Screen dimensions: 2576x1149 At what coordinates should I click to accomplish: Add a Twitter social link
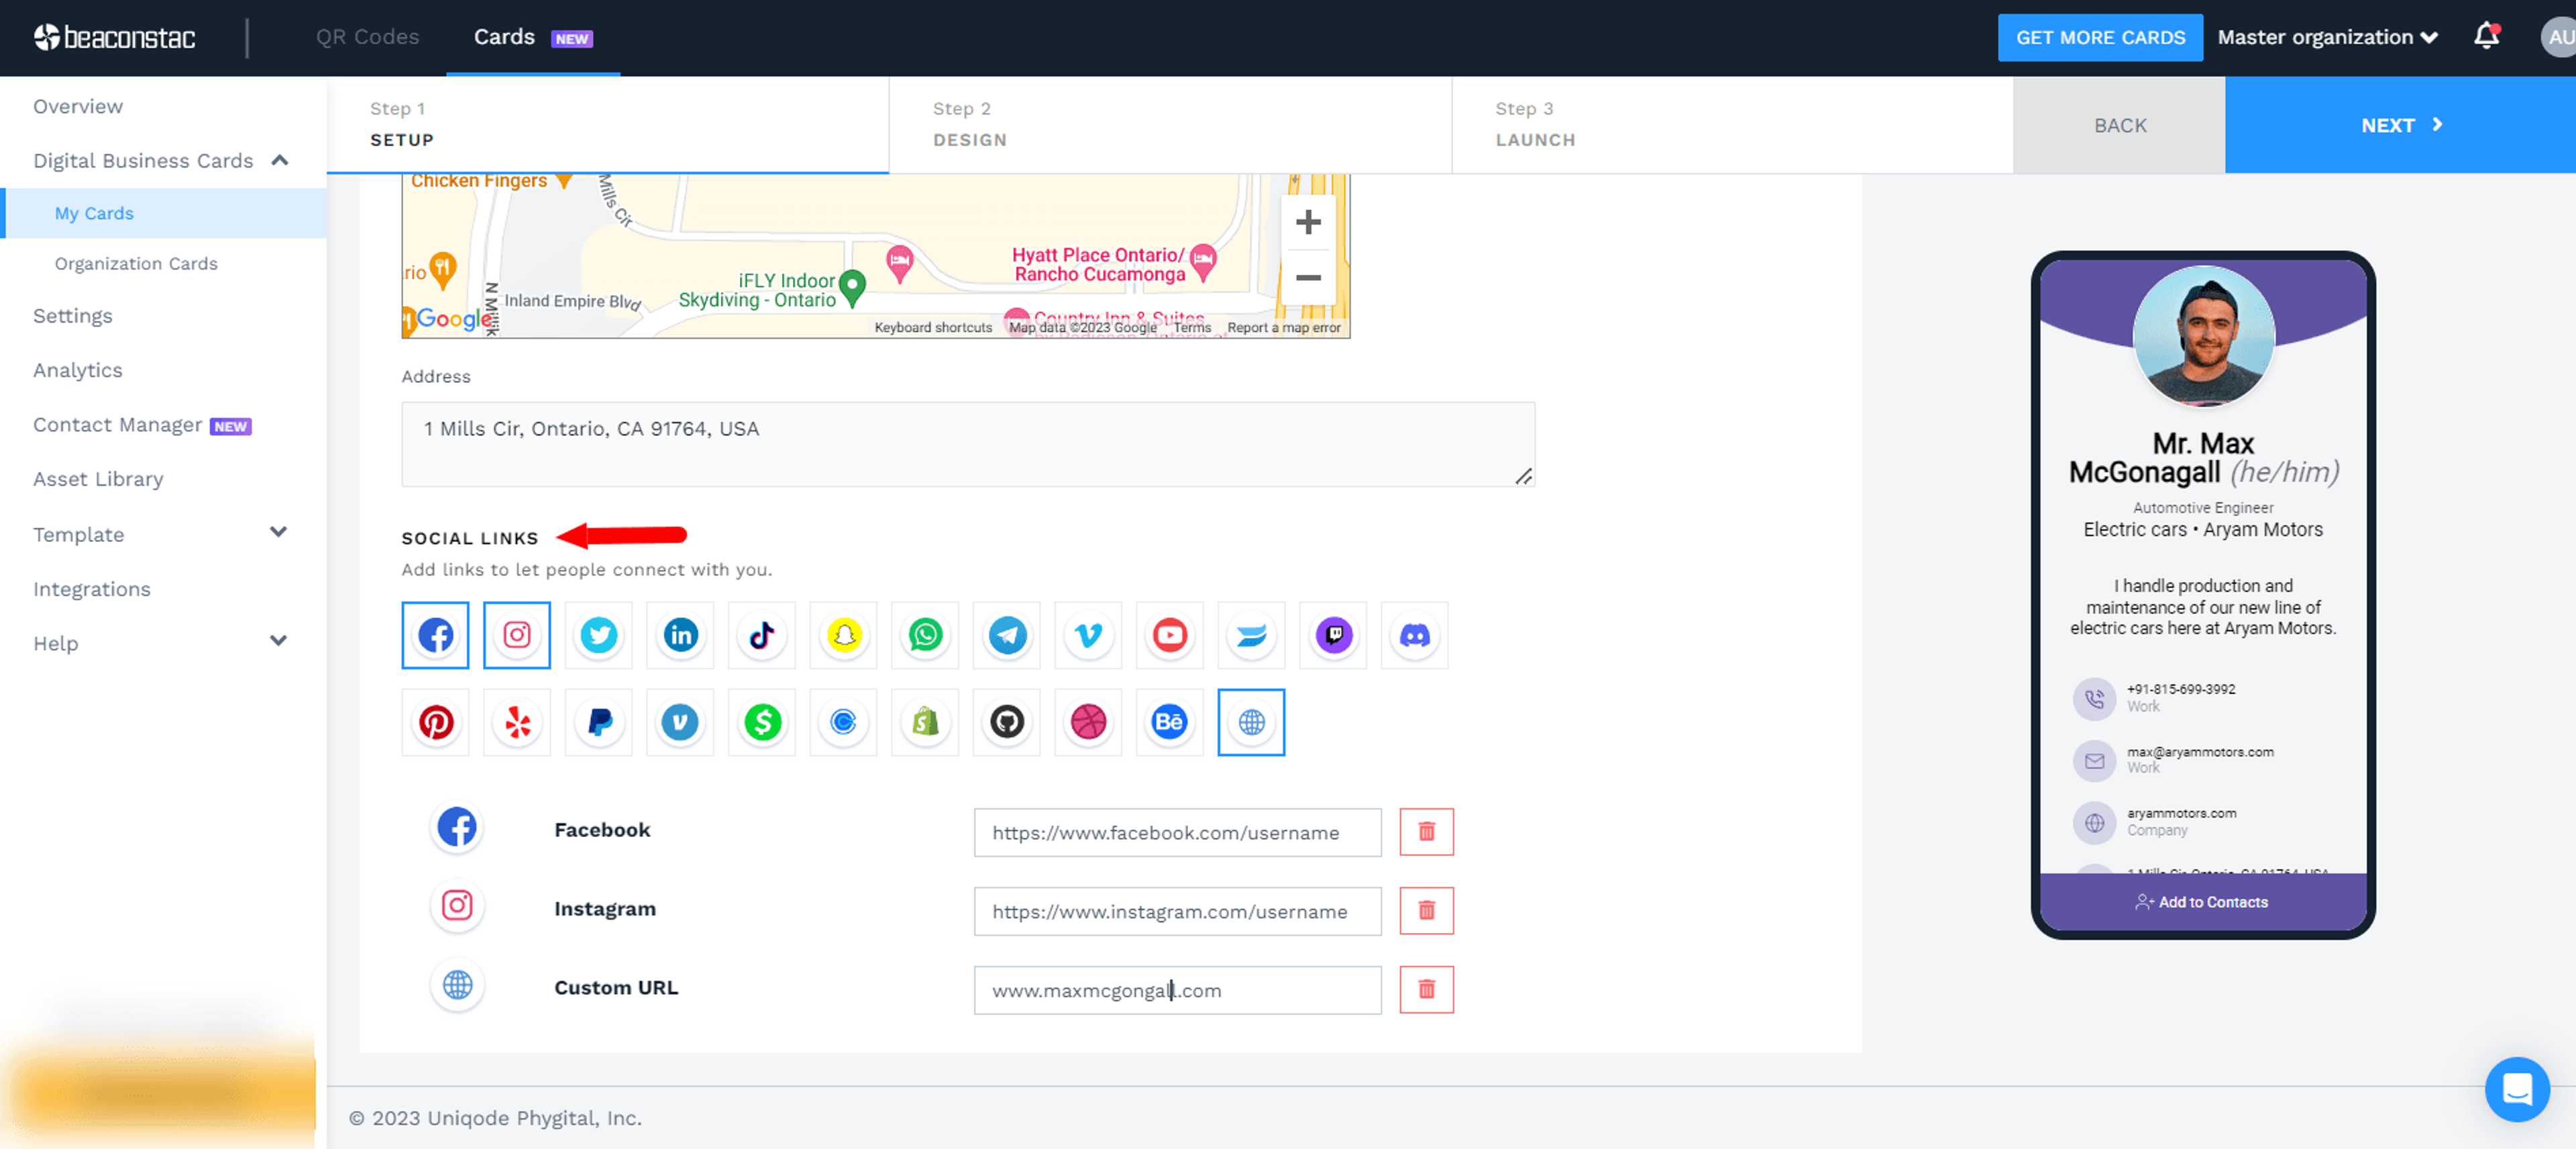pos(599,635)
